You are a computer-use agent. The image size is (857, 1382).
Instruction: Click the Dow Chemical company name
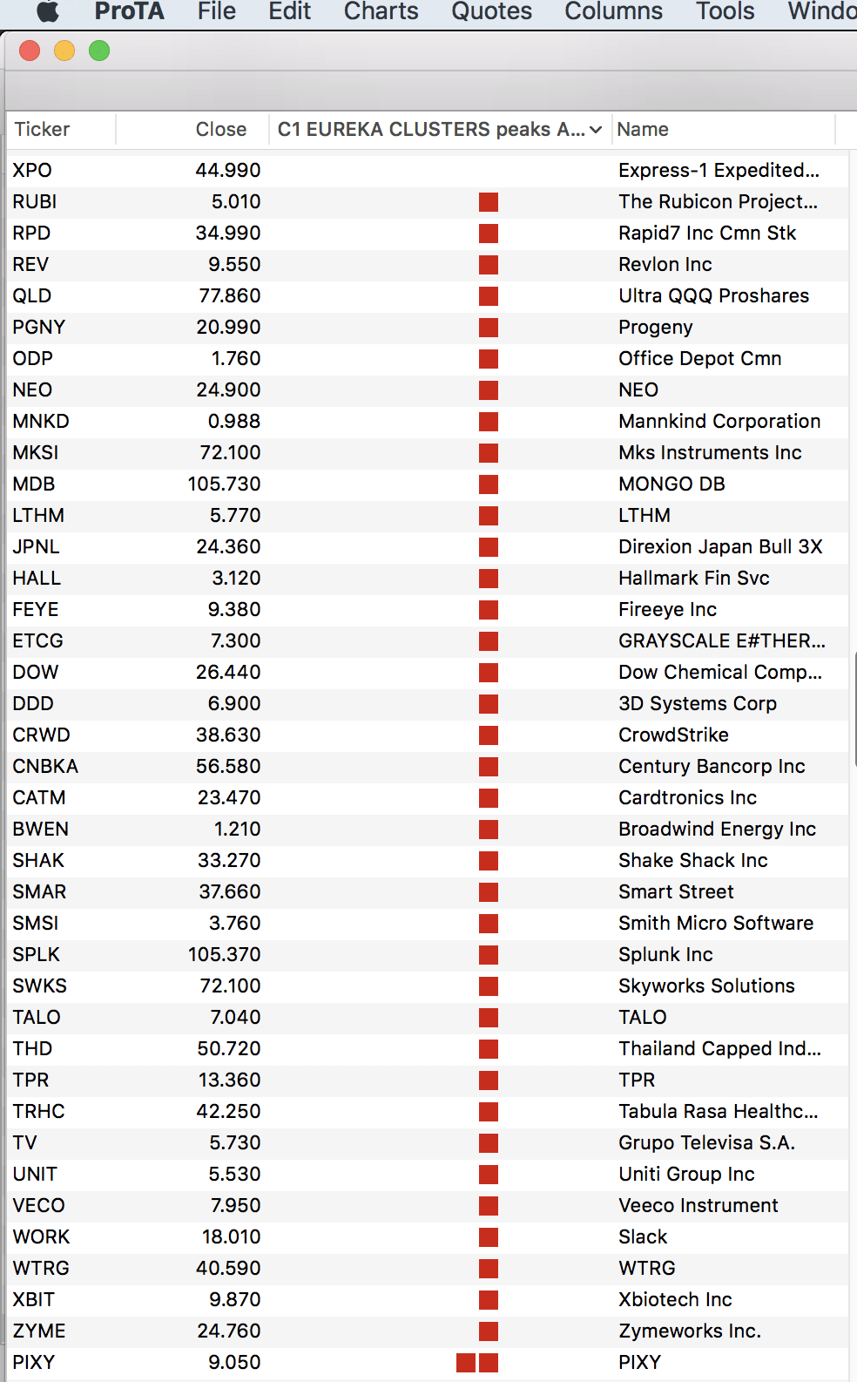pyautogui.click(x=719, y=673)
